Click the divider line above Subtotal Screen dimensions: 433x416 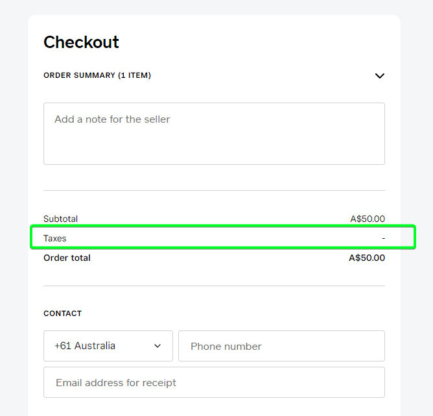click(x=214, y=190)
